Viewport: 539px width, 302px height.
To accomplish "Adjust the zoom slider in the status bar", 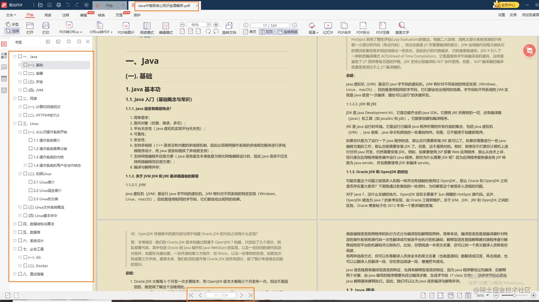I will 514,295.
